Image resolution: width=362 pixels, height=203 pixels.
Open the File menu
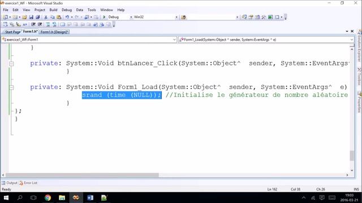6,10
